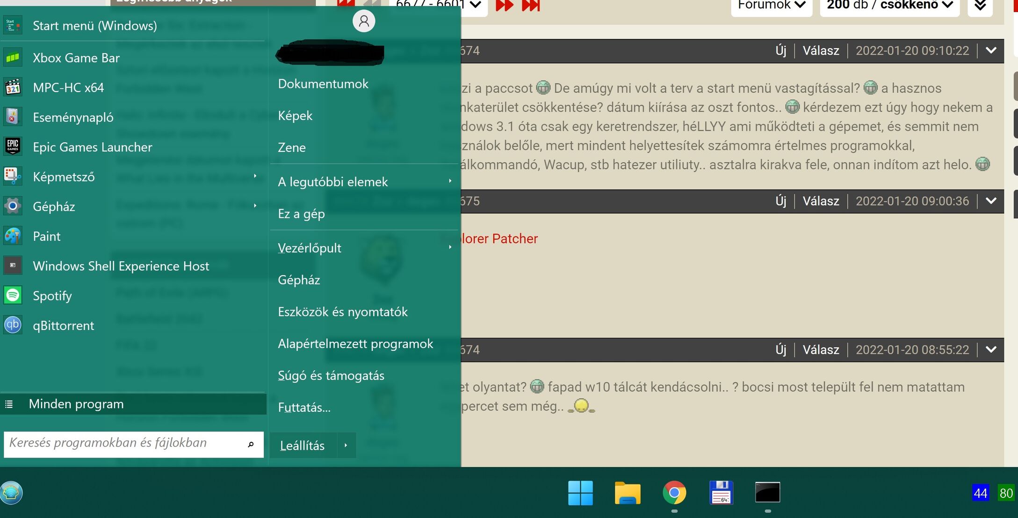Select Dokumentumok in the start menu

tap(323, 84)
